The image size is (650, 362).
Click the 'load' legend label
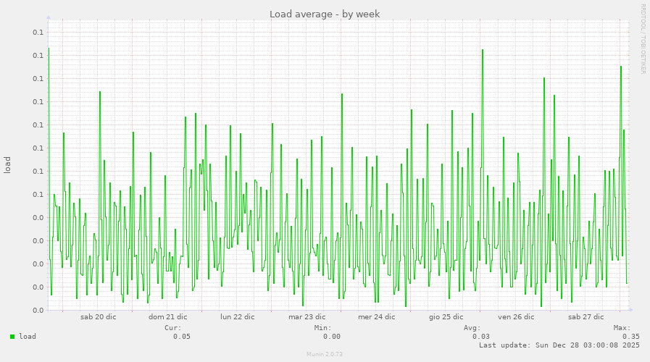[x=28, y=337]
